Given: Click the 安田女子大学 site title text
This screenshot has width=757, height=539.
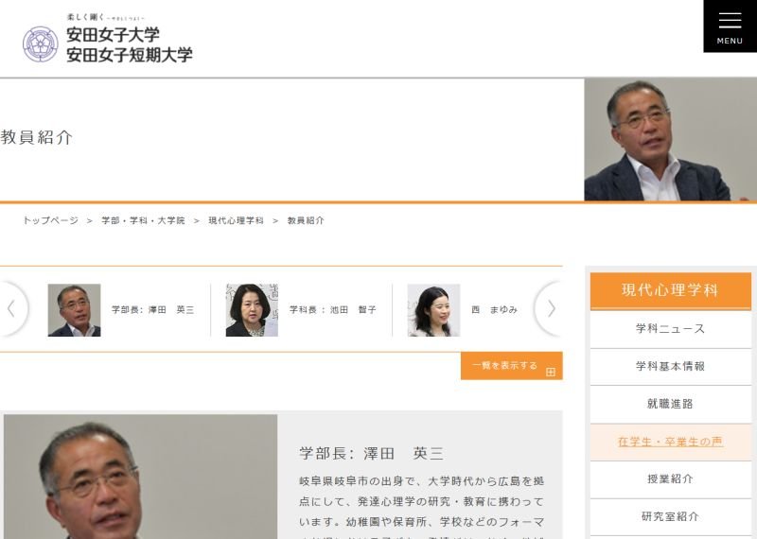Looking at the screenshot, I should click(113, 34).
